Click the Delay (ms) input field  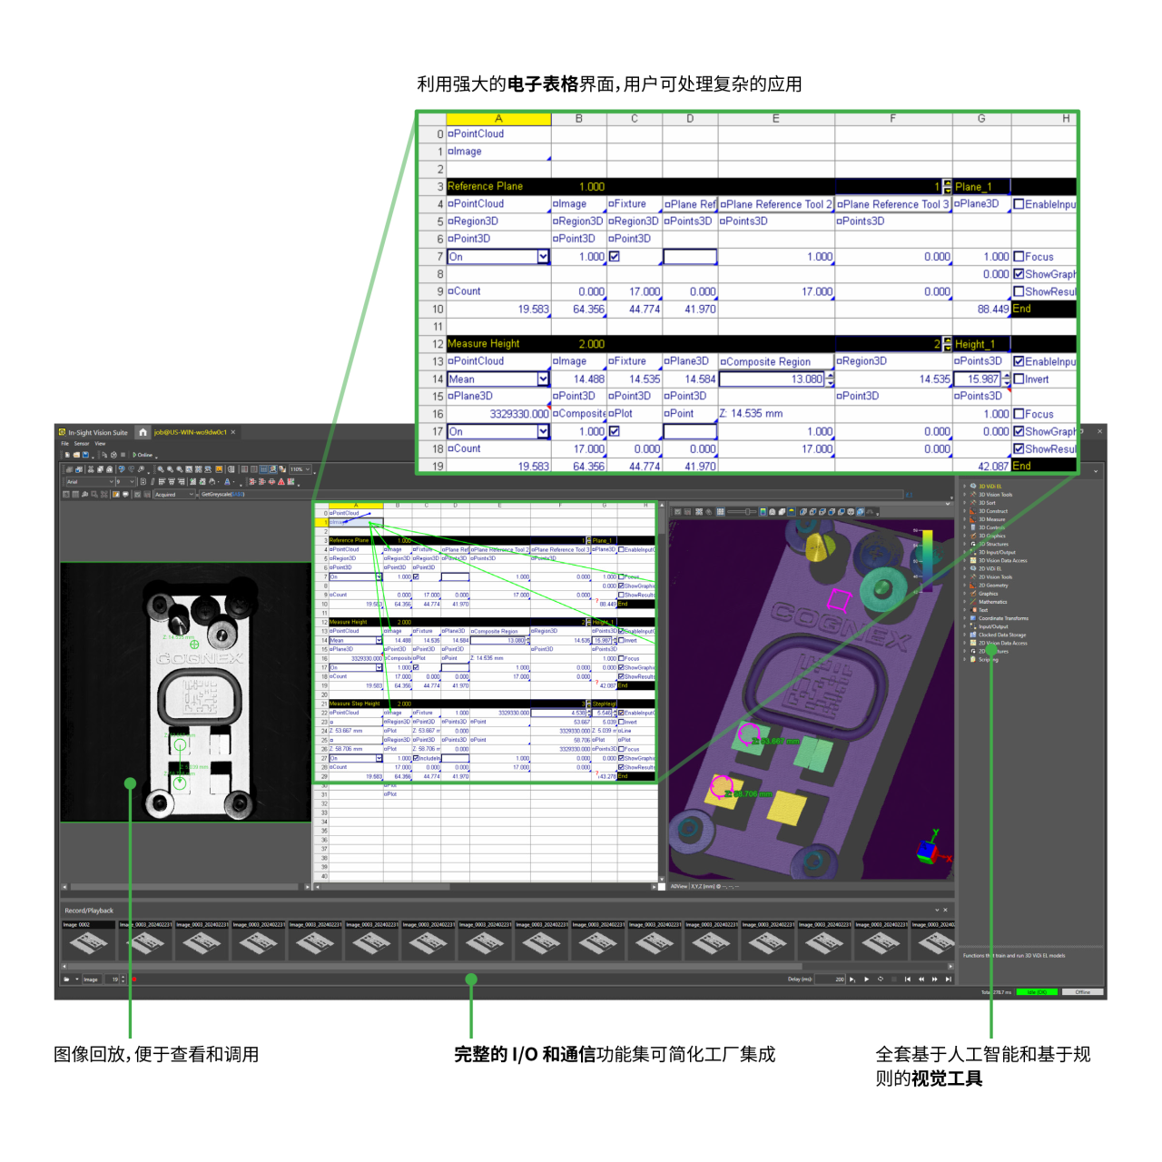pos(831,980)
